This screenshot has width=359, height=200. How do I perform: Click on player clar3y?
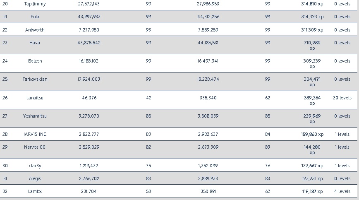point(35,166)
